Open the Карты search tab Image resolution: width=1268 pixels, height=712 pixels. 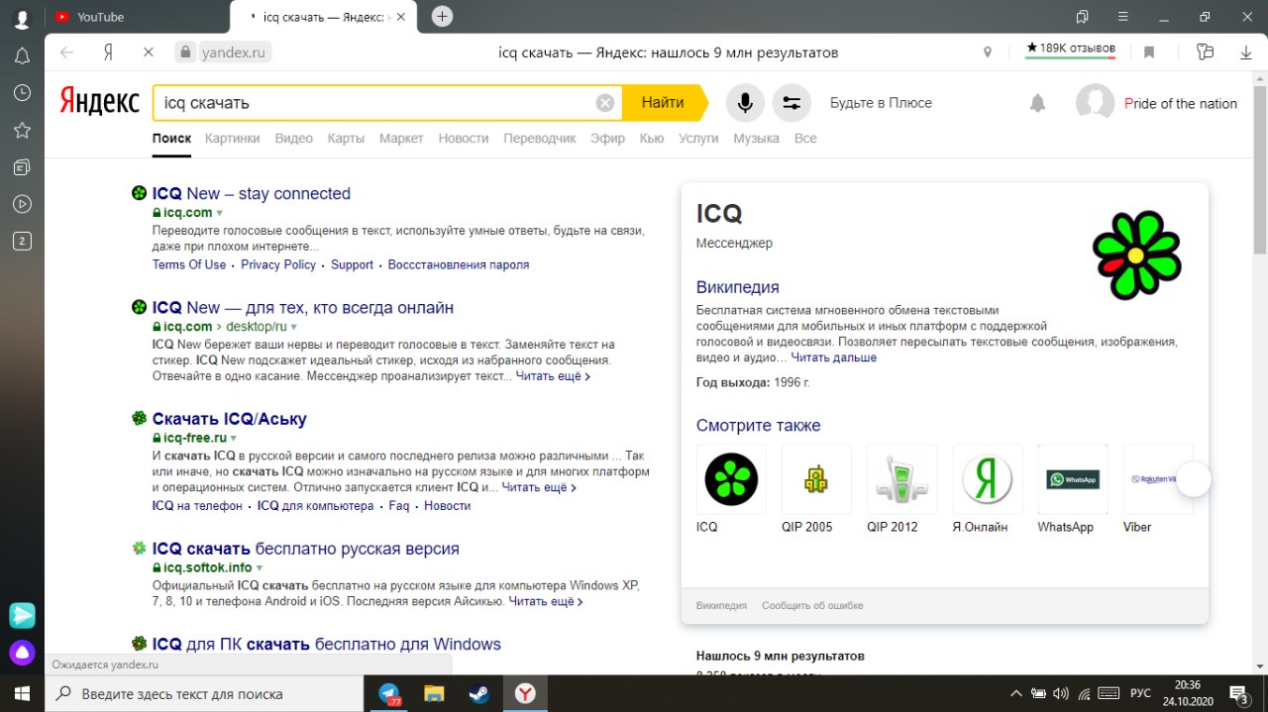point(346,139)
